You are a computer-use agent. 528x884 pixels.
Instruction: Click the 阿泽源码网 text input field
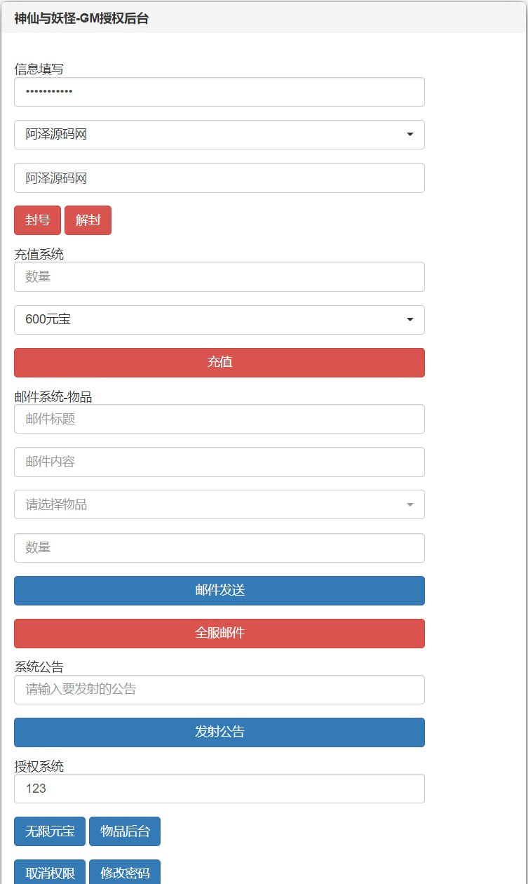(x=219, y=178)
